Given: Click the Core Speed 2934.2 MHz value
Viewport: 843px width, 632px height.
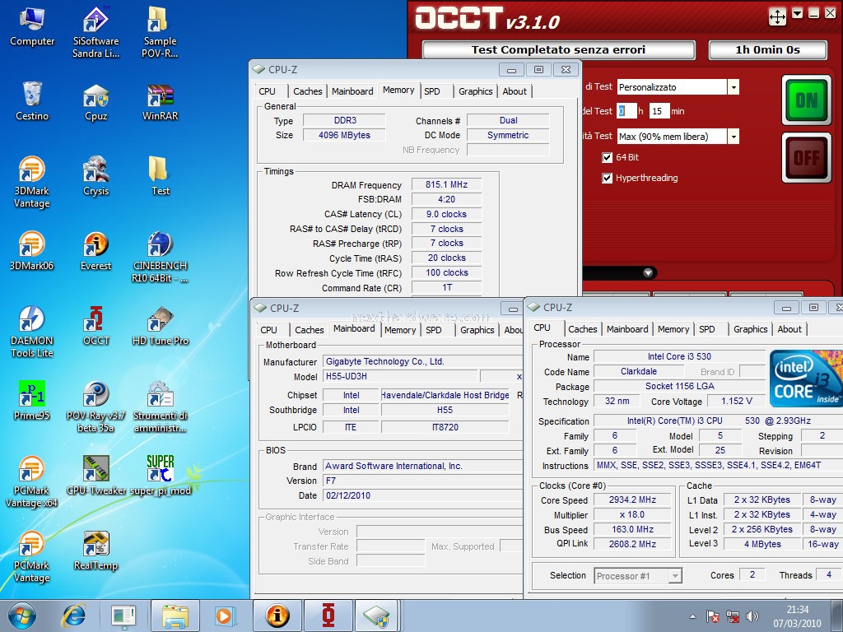Looking at the screenshot, I should pos(632,500).
